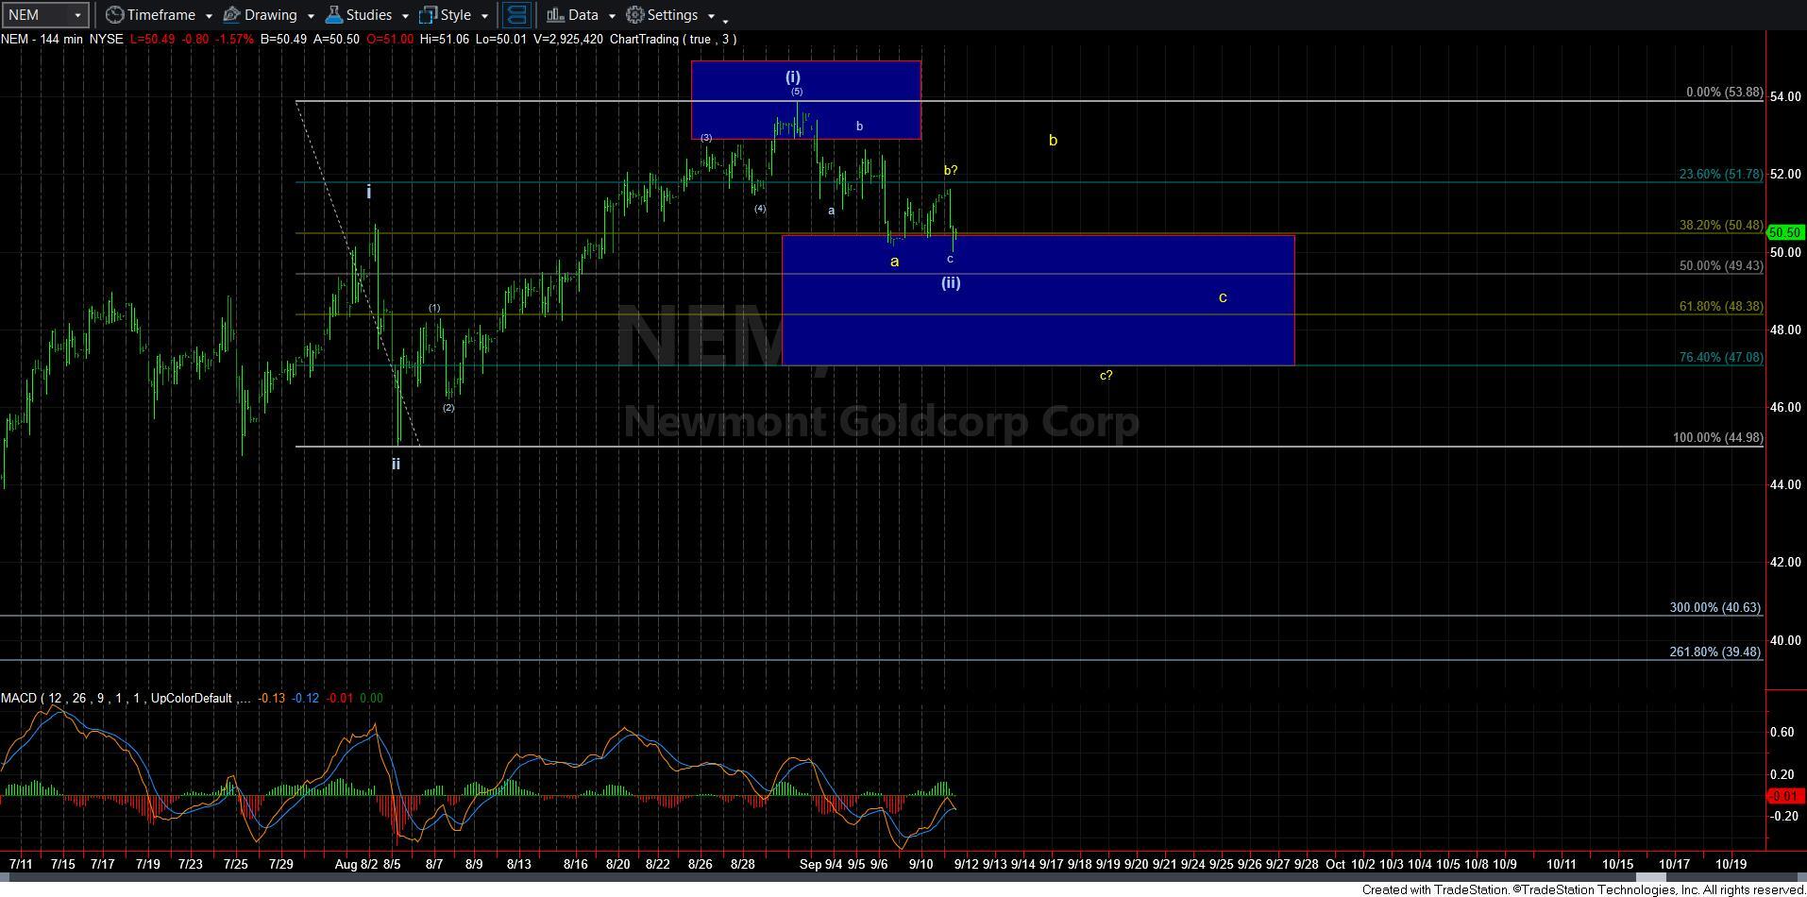Click the 9/10 date axis label
This screenshot has height=897, width=1807.
(921, 864)
